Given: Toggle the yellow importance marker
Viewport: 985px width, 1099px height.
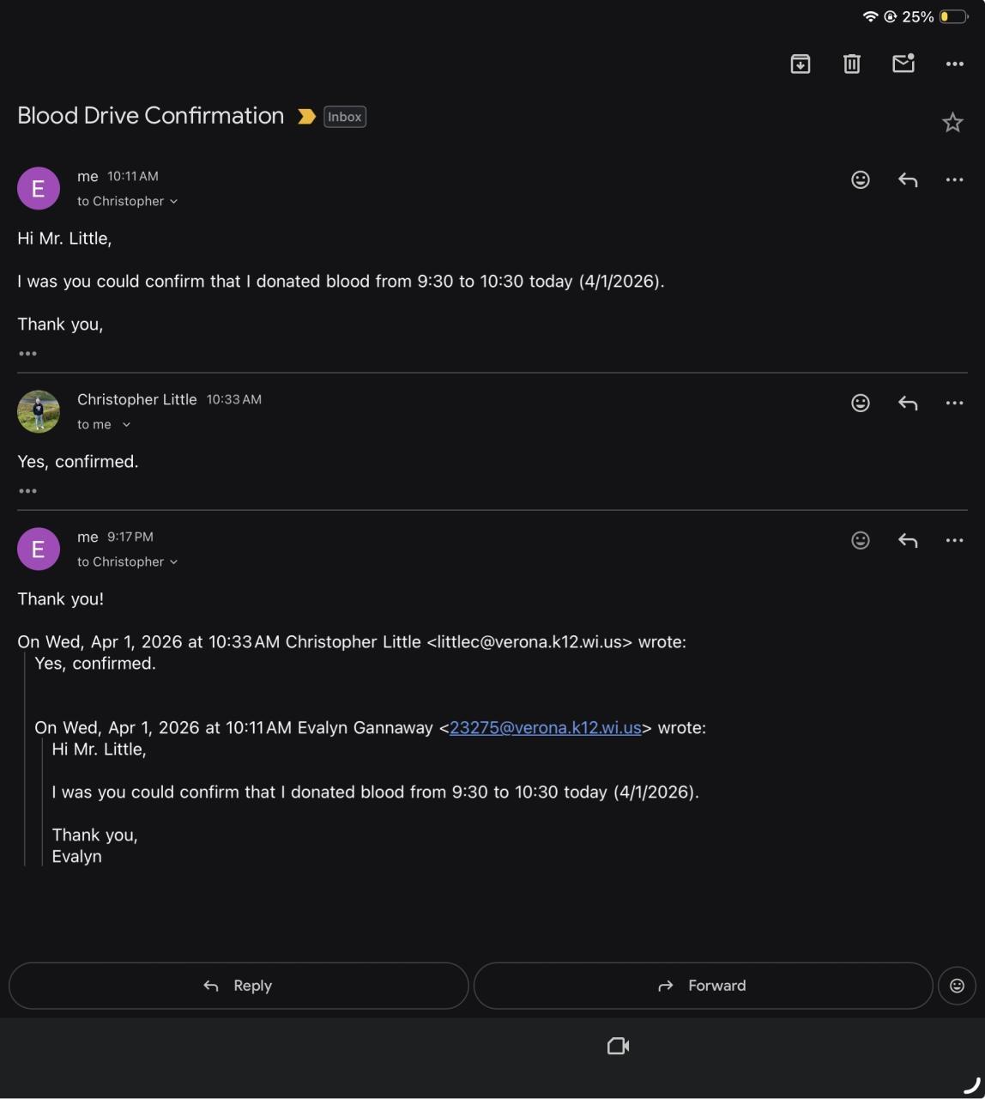Looking at the screenshot, I should (306, 117).
